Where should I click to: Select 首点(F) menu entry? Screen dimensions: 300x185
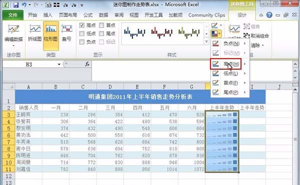click(230, 83)
